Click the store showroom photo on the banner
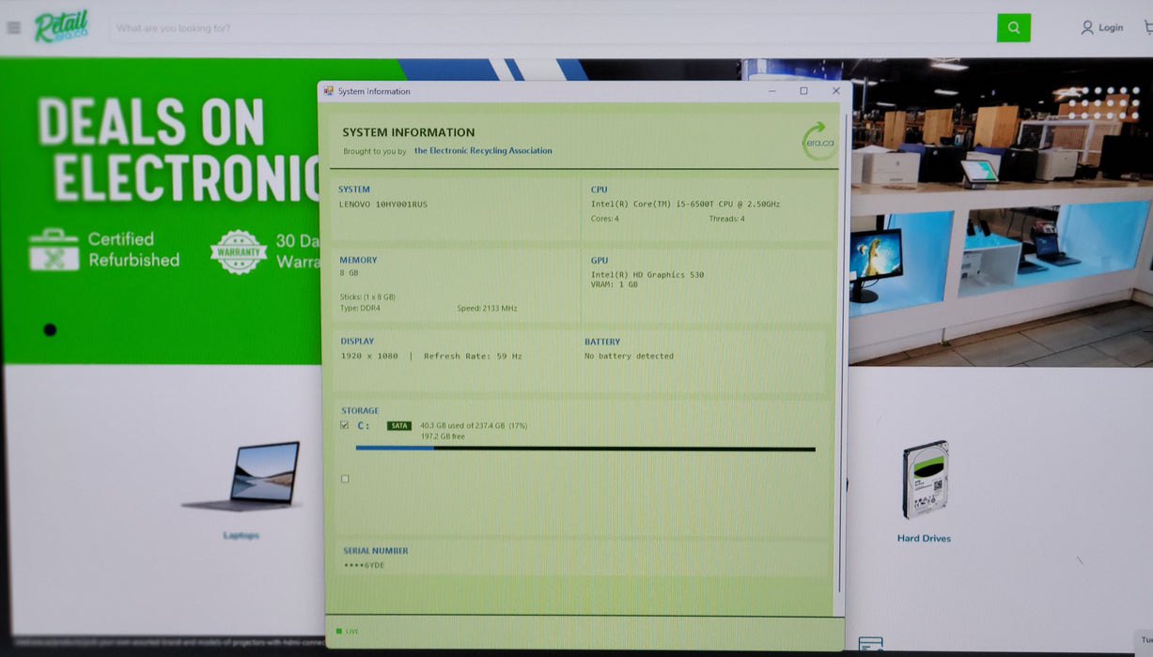1153x657 pixels. point(1001,212)
